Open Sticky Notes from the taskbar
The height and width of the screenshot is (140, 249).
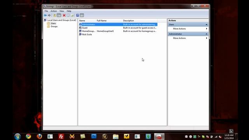pos(83,136)
